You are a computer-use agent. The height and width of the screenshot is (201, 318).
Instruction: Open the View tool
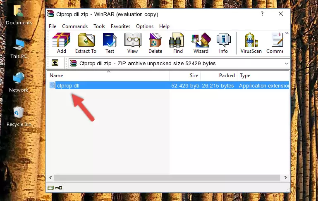pyautogui.click(x=133, y=43)
